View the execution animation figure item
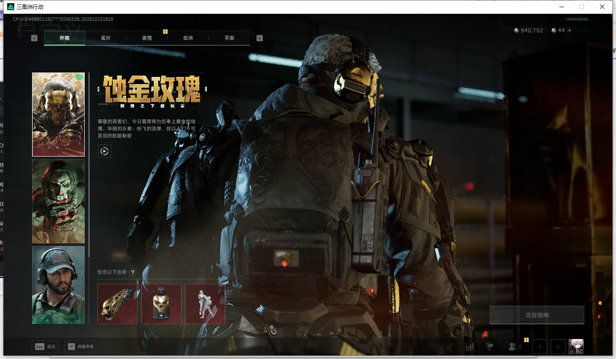 click(205, 304)
